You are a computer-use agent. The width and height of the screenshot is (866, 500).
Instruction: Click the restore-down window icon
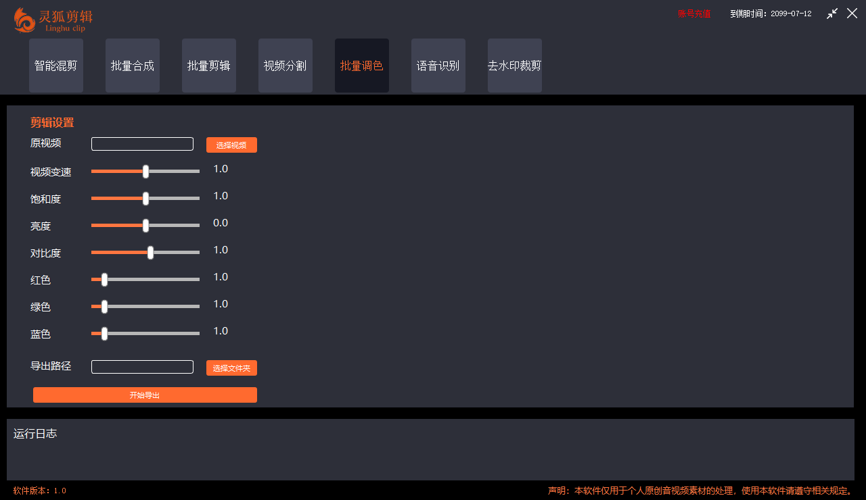tap(832, 13)
